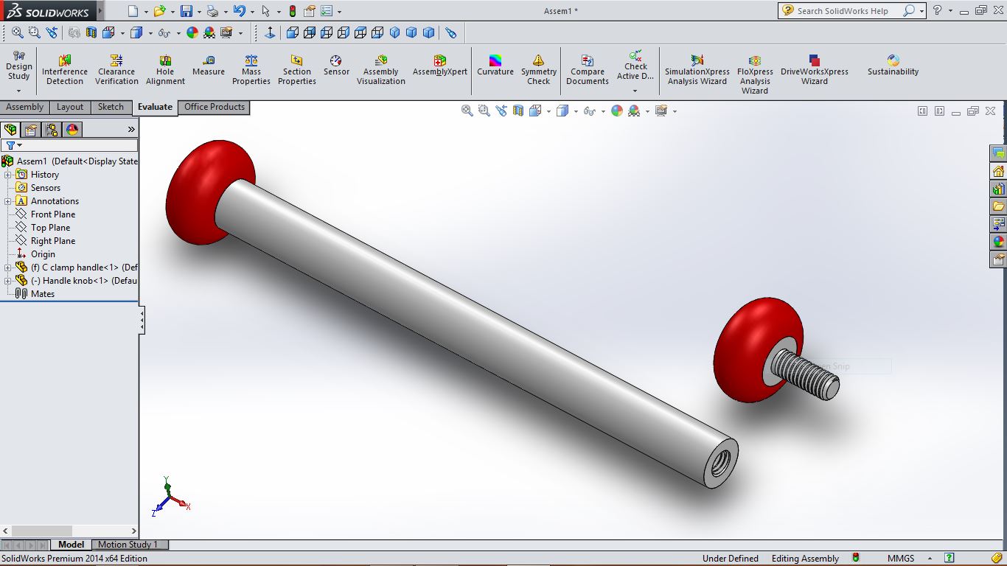The width and height of the screenshot is (1007, 566).
Task: Open the Interference Detection tool
Action: click(65, 70)
